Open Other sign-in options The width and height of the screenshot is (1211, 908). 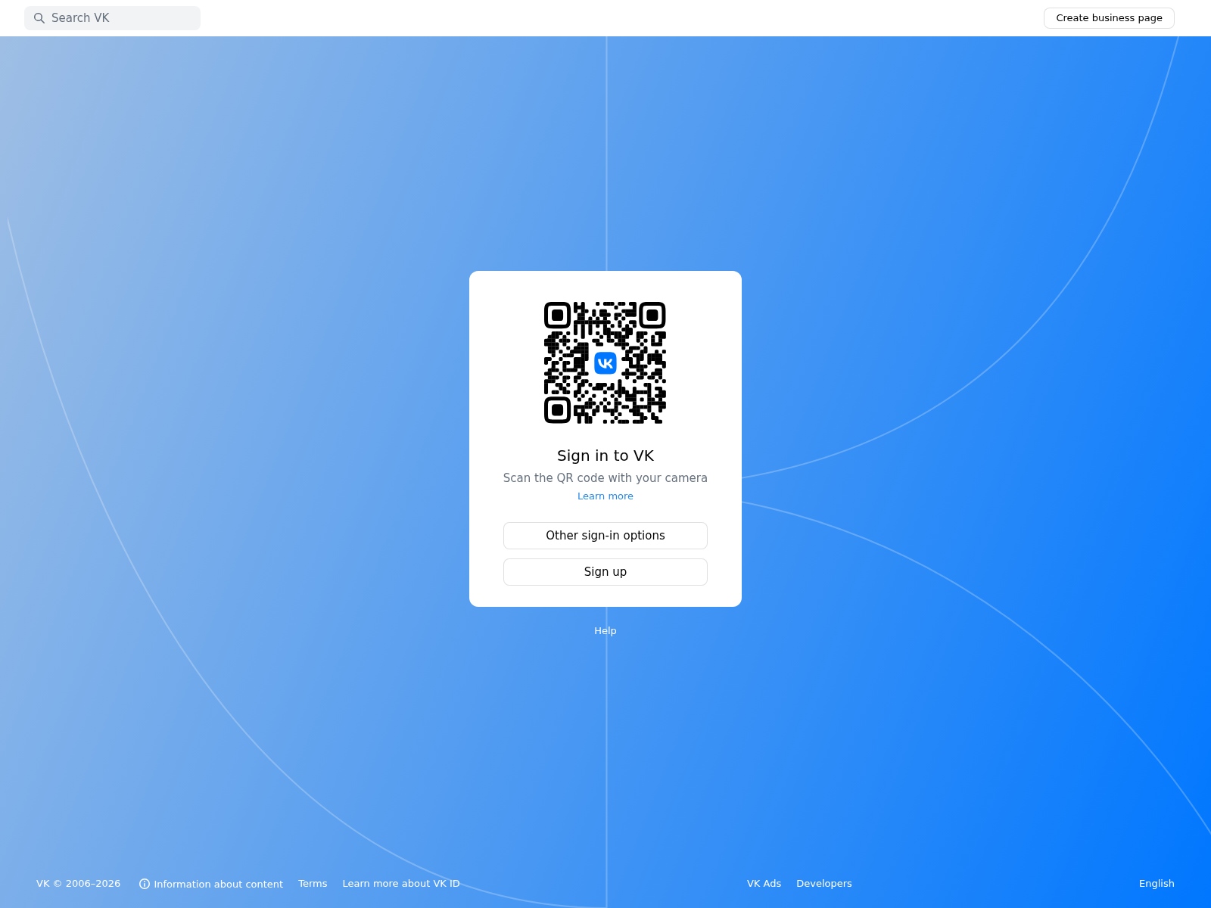pos(605,536)
